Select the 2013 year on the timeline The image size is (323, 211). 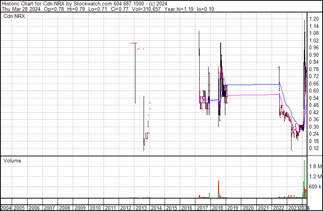point(140,208)
